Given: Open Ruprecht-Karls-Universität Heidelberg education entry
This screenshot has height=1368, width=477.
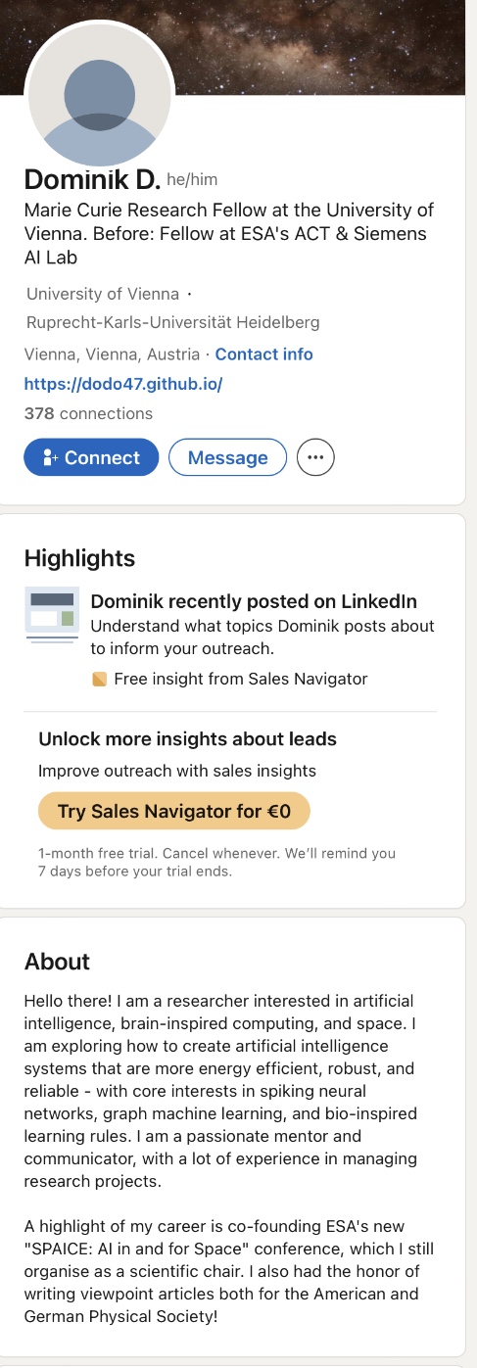Looking at the screenshot, I should point(172,322).
